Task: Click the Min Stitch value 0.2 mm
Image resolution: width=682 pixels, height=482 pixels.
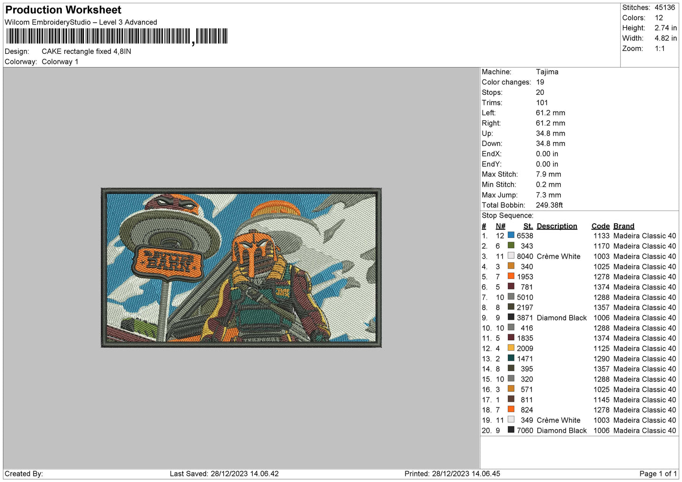Action: click(548, 185)
